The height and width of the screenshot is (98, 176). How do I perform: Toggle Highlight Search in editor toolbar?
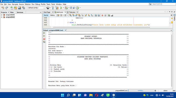tap(79, 15)
